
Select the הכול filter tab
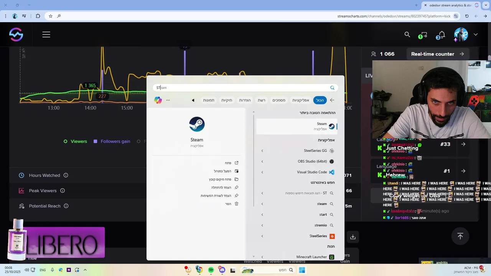pos(320,100)
